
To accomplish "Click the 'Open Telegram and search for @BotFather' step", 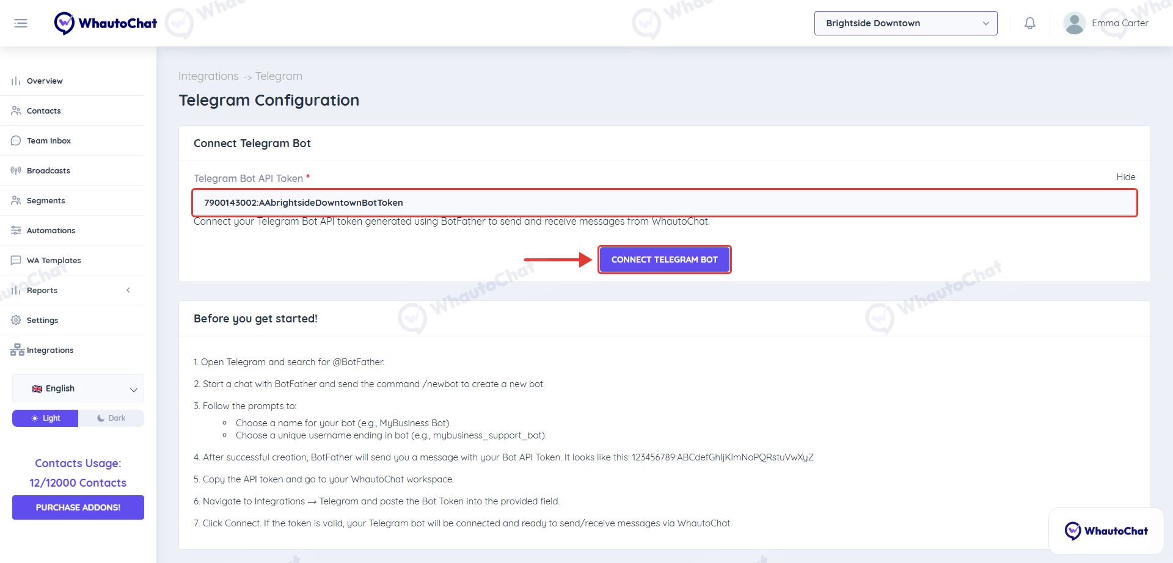I will click(289, 362).
